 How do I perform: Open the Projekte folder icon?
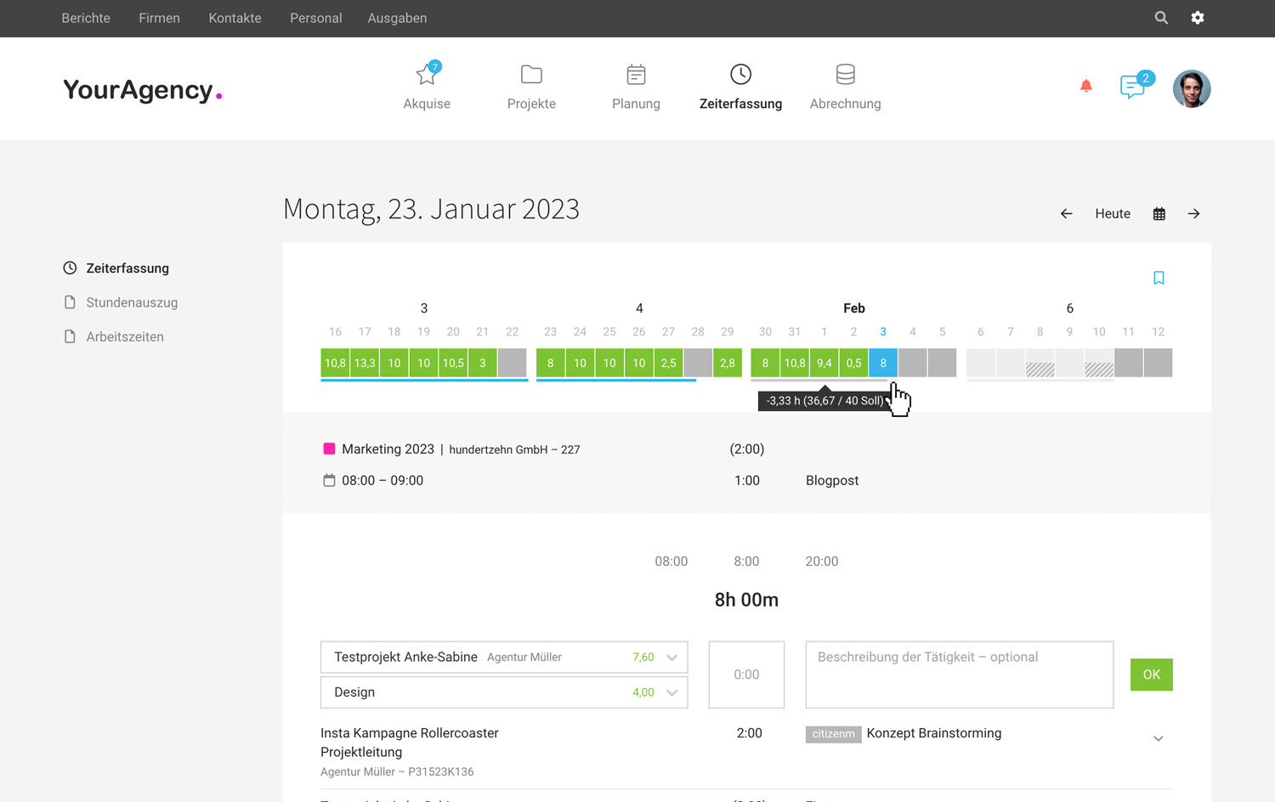click(531, 75)
